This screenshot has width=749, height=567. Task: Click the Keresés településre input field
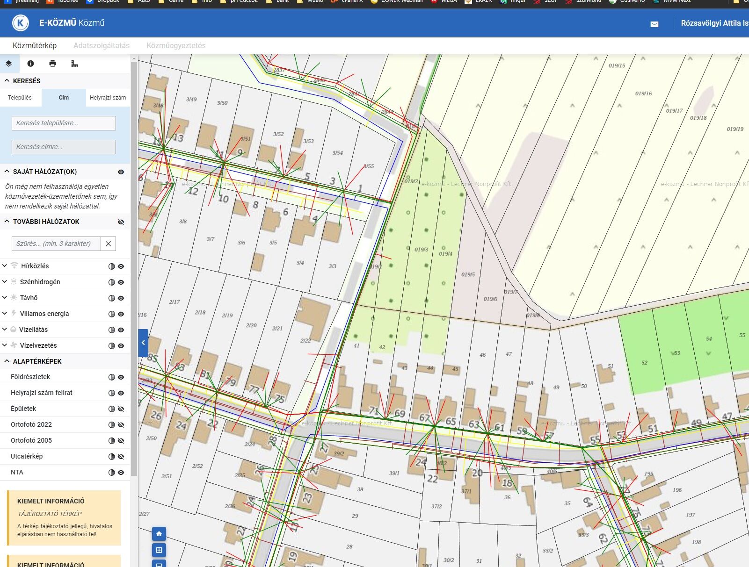[x=64, y=123]
